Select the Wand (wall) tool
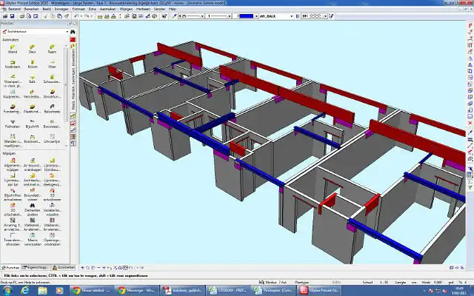 [x=13, y=51]
